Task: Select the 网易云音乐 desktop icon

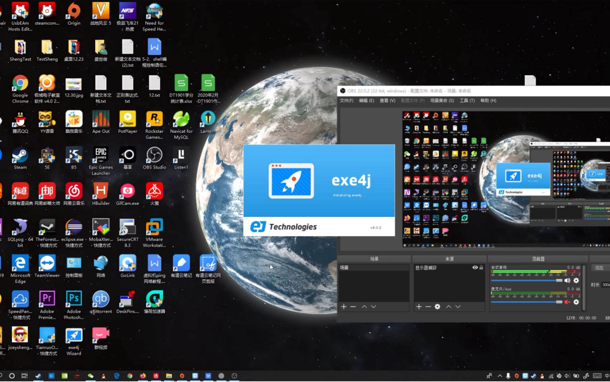Action: [74, 194]
